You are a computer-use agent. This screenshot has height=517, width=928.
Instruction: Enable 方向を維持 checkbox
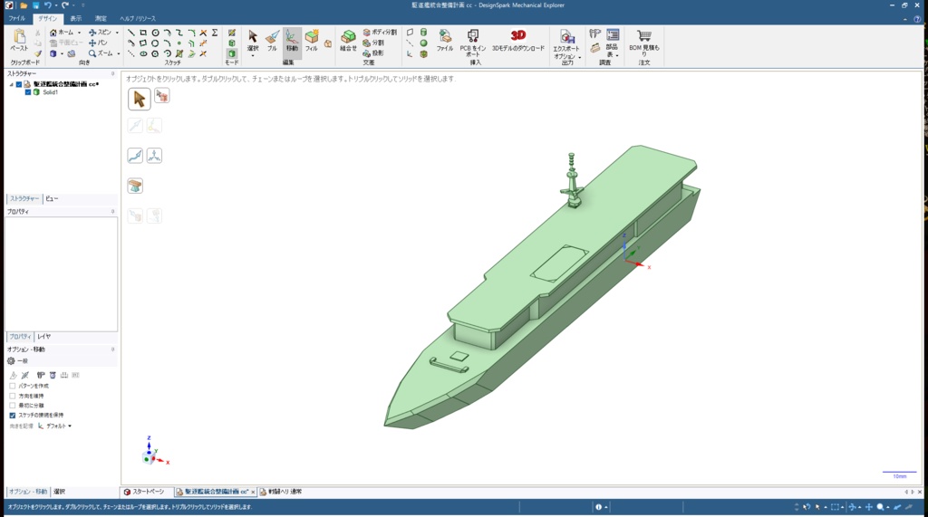(x=13, y=396)
